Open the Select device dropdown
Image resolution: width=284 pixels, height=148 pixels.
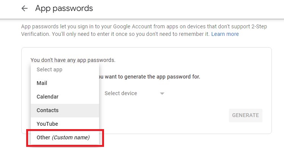134,94
